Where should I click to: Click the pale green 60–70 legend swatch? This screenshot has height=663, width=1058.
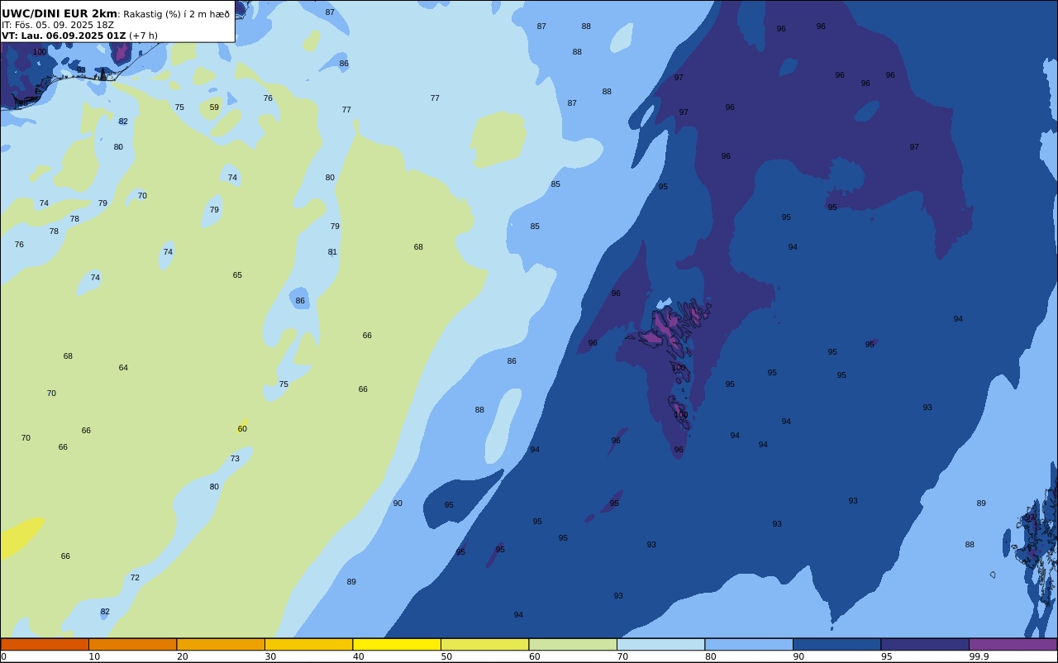pos(573,644)
